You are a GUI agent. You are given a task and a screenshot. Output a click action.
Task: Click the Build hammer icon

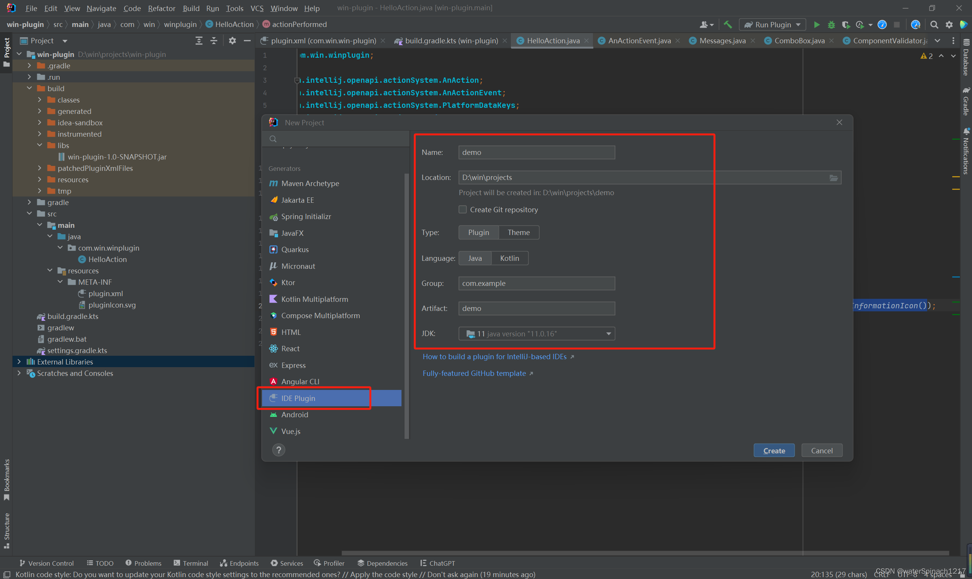click(727, 25)
